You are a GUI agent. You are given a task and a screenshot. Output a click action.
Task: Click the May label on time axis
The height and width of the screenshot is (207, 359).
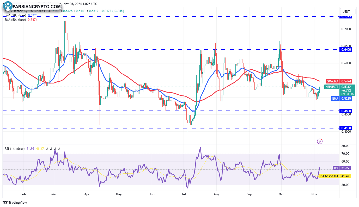pos(119,194)
